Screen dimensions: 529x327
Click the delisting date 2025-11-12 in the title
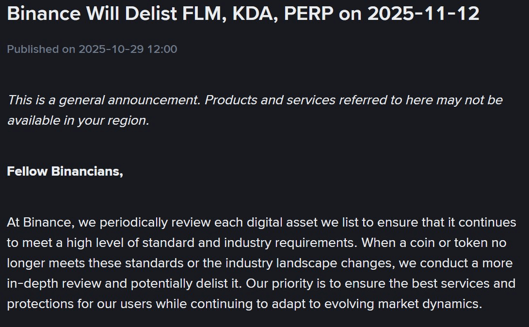pos(423,14)
